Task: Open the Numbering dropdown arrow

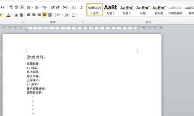Action: pyautogui.click(x=40, y=7)
